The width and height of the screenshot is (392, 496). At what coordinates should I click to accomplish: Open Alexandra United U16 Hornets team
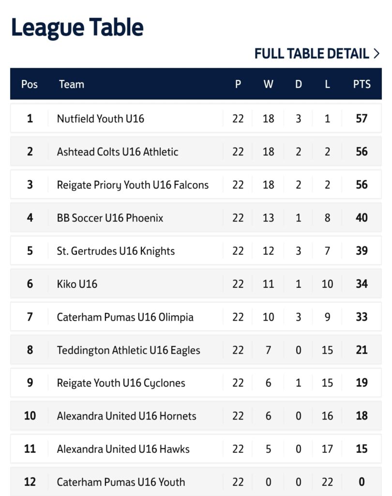[x=126, y=416]
